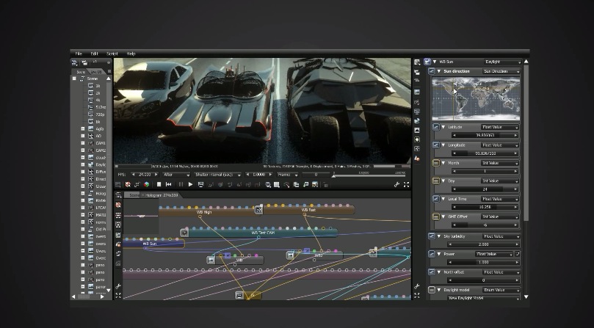Image resolution: width=594 pixels, height=328 pixels.
Task: Toggle the Month node pin button
Action: 436,163
